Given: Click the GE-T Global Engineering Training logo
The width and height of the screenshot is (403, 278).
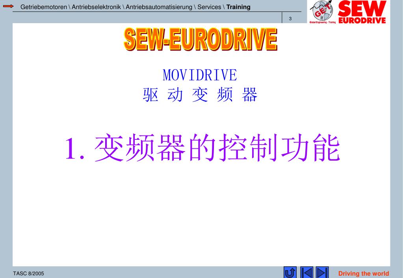Looking at the screenshot, I should click(322, 12).
